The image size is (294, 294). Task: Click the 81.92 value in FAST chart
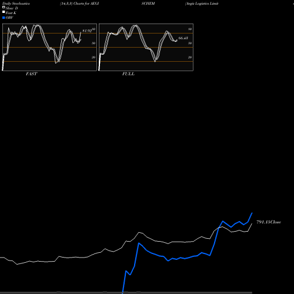click(x=87, y=31)
